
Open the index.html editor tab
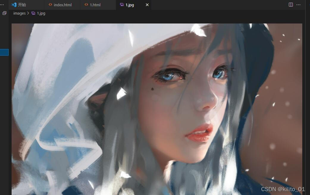[x=62, y=5]
